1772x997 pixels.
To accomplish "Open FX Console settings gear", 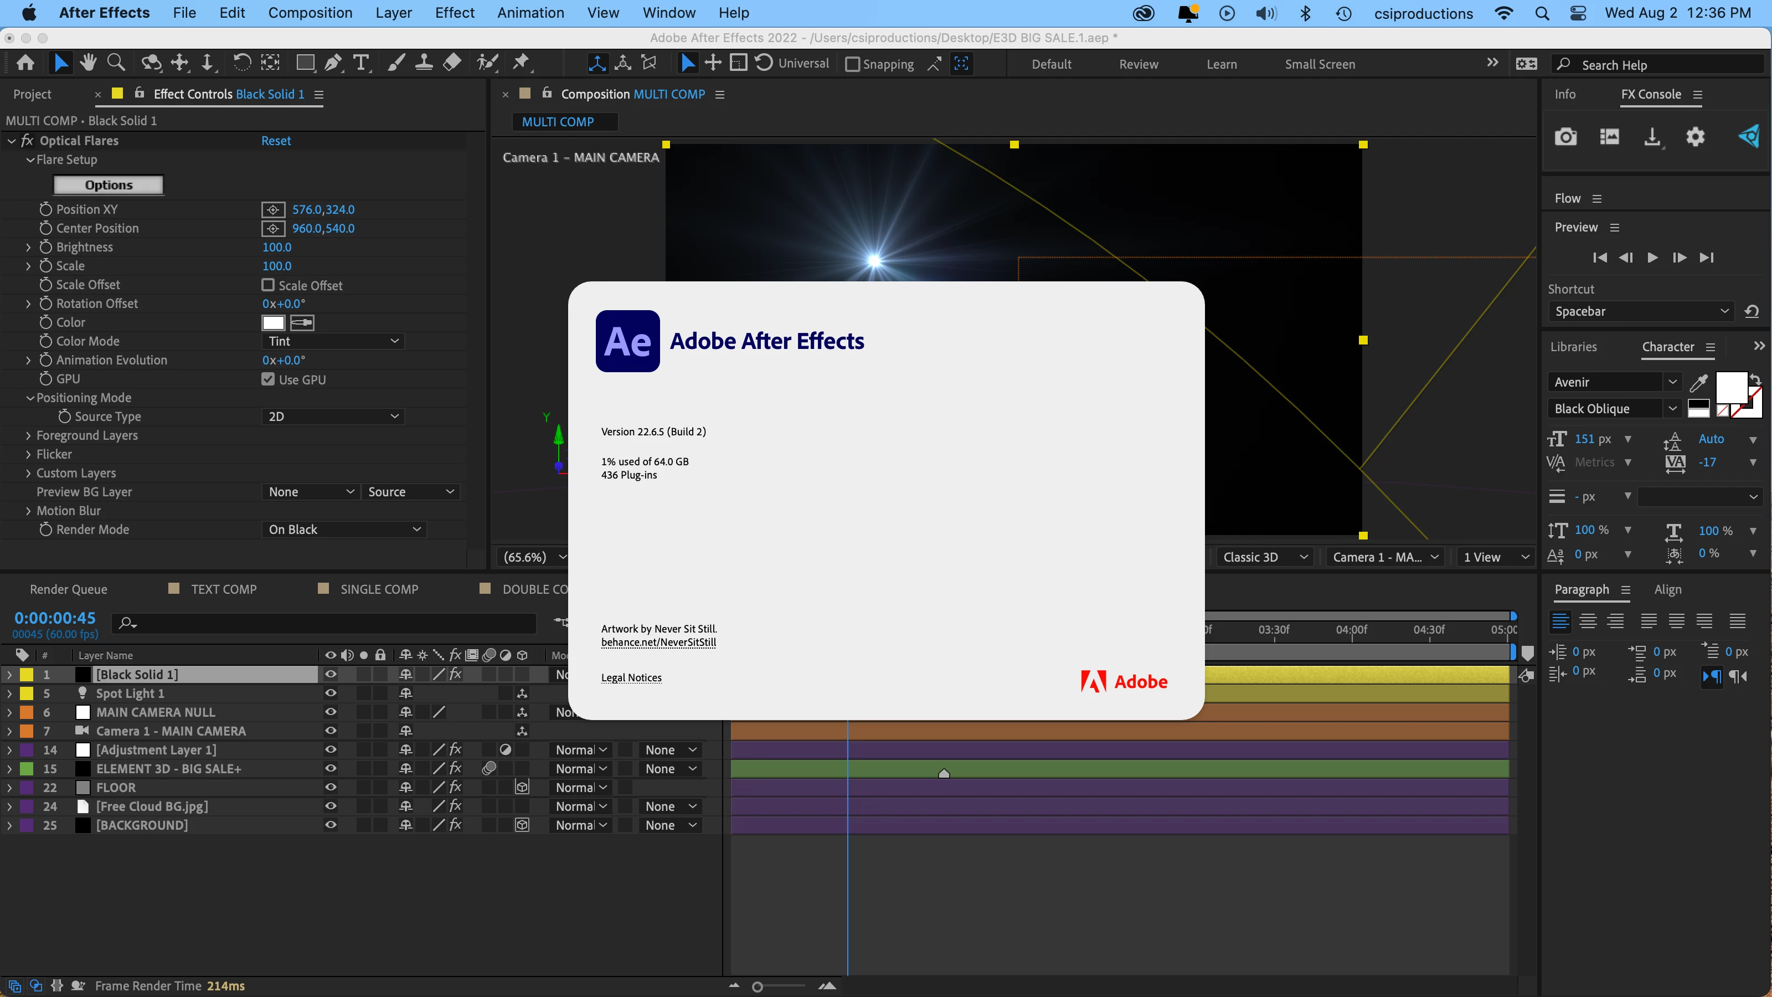I will tap(1695, 137).
